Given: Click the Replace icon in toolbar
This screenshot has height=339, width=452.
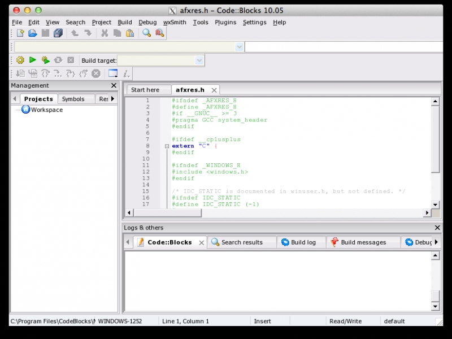Looking at the screenshot, I should tap(160, 33).
